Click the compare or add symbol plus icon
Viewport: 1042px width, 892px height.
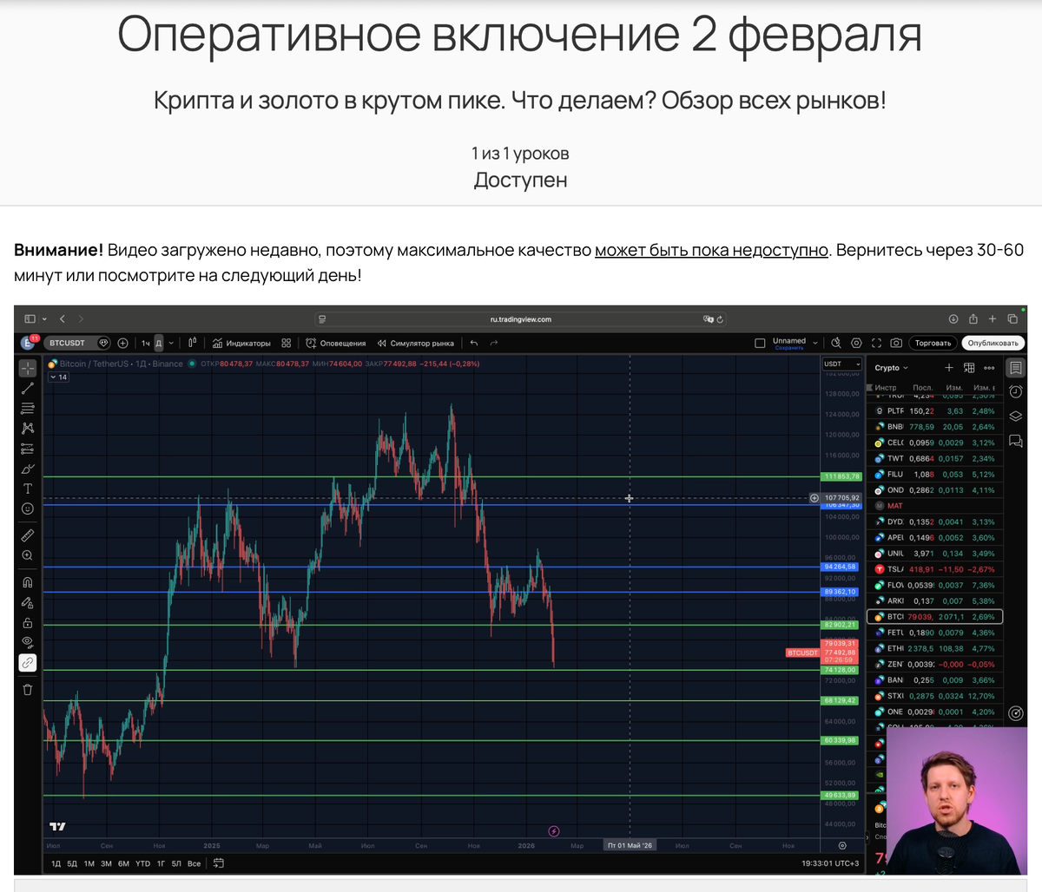tap(122, 343)
